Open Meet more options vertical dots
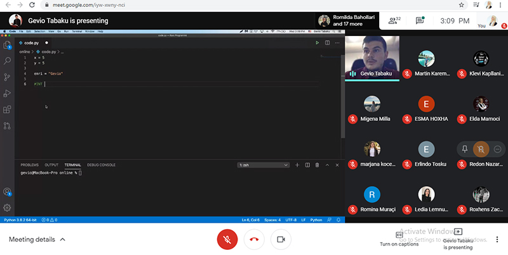508x255 pixels. [497, 239]
